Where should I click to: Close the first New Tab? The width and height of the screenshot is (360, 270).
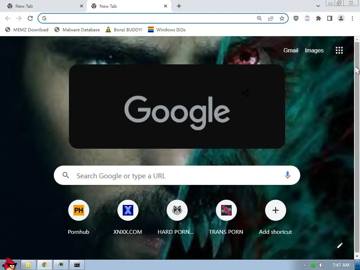82,6
